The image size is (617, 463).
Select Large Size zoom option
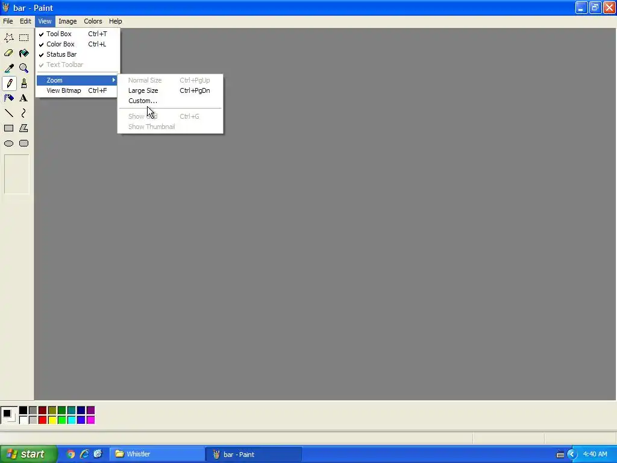pos(170,90)
